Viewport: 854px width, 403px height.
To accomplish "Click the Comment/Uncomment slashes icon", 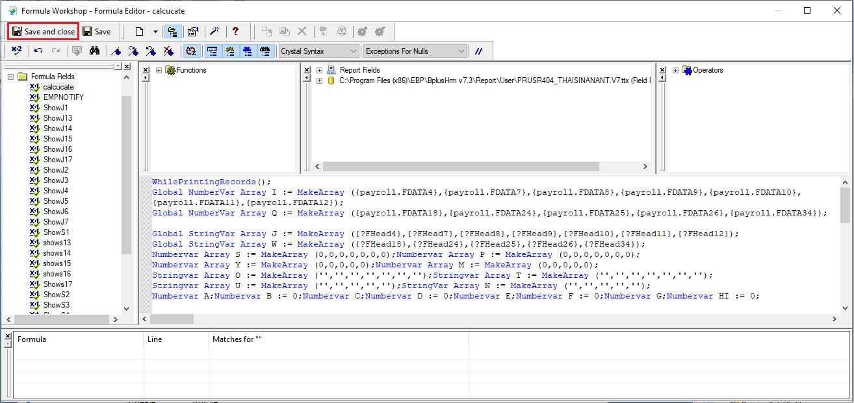I will tap(479, 51).
